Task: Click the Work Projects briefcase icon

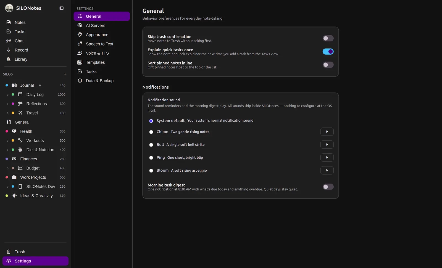Action: pos(14,177)
